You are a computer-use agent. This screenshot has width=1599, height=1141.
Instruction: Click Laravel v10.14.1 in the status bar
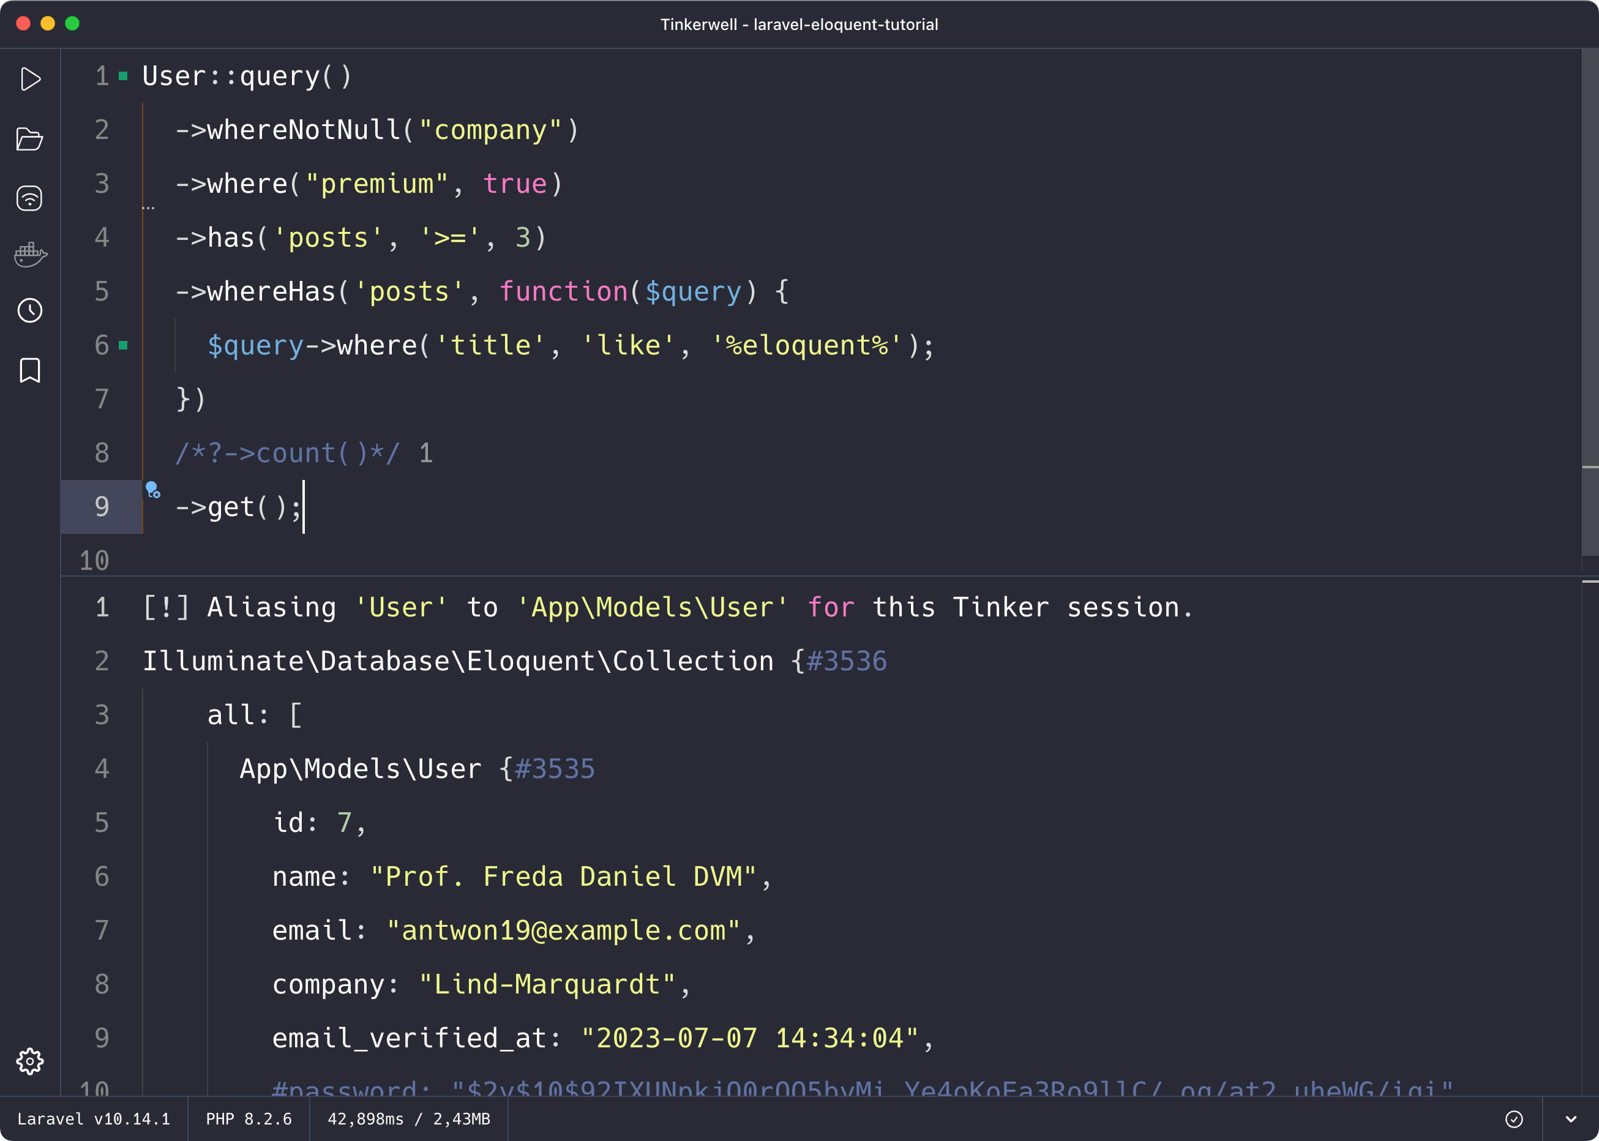point(94,1118)
